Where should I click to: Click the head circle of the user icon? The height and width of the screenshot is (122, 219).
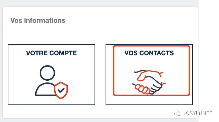click(x=48, y=72)
